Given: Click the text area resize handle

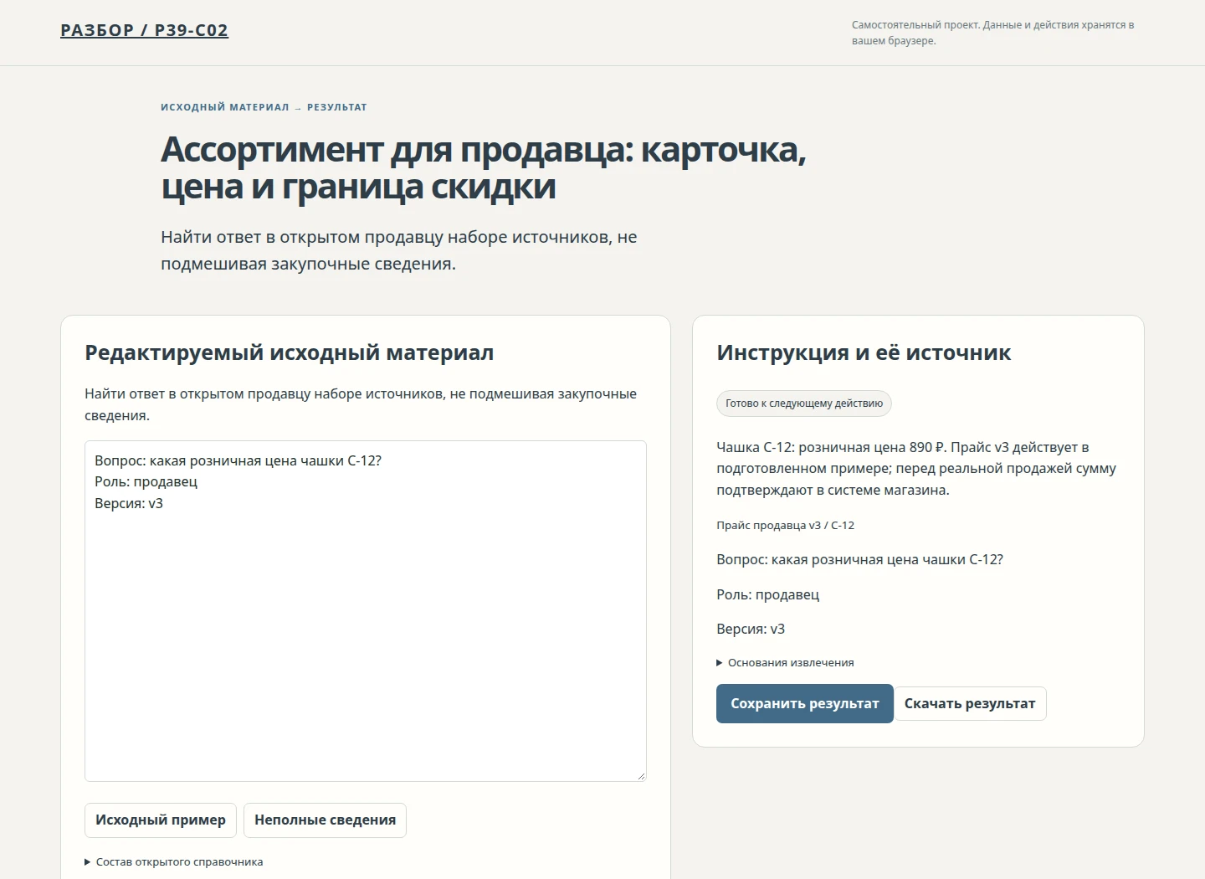Looking at the screenshot, I should 641,776.
